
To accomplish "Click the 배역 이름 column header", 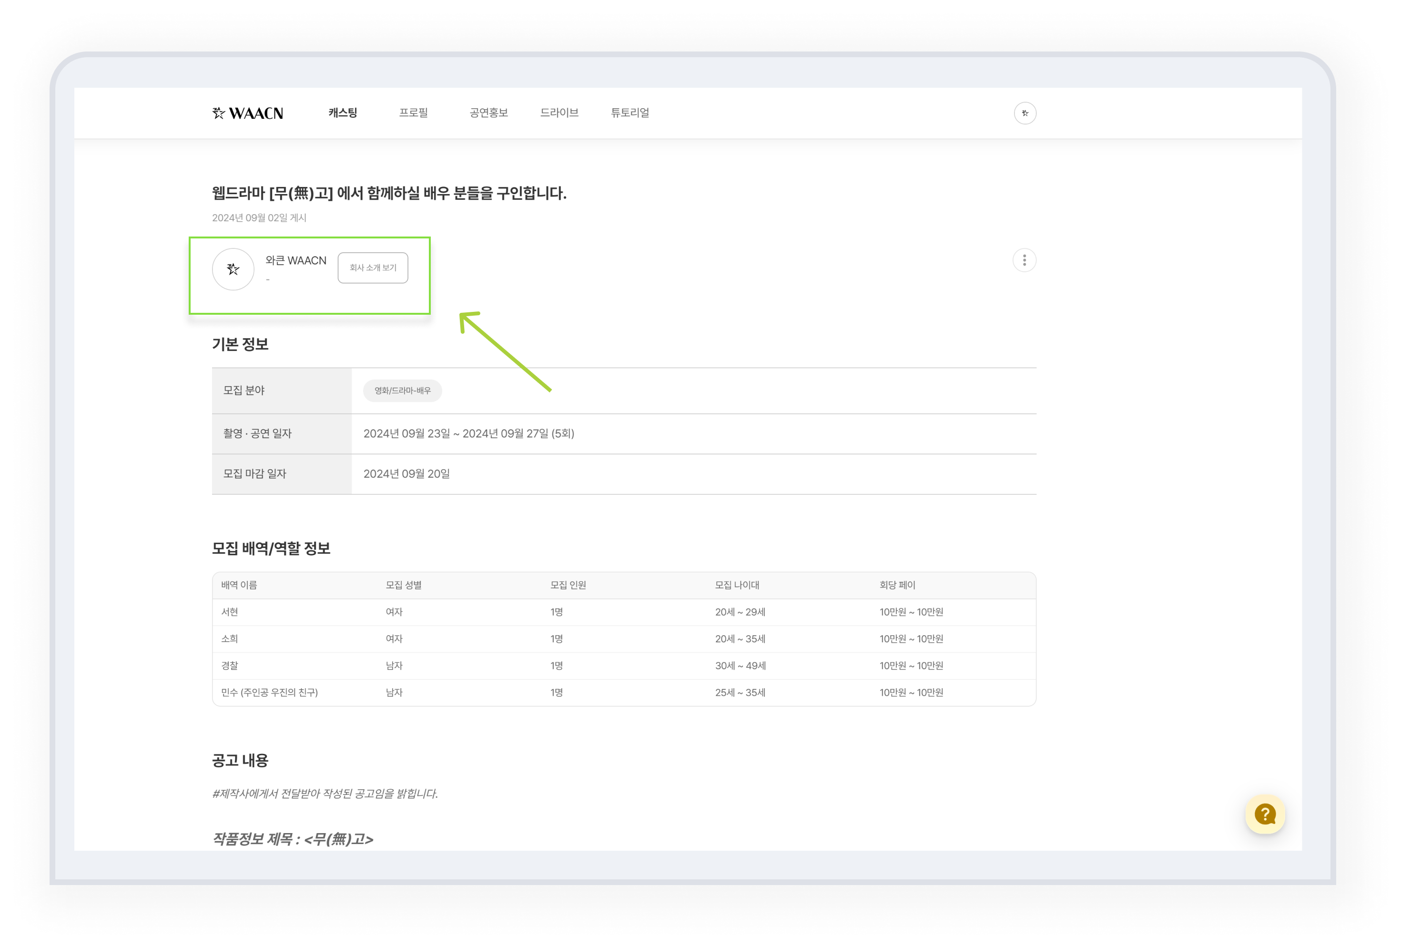I will [239, 585].
